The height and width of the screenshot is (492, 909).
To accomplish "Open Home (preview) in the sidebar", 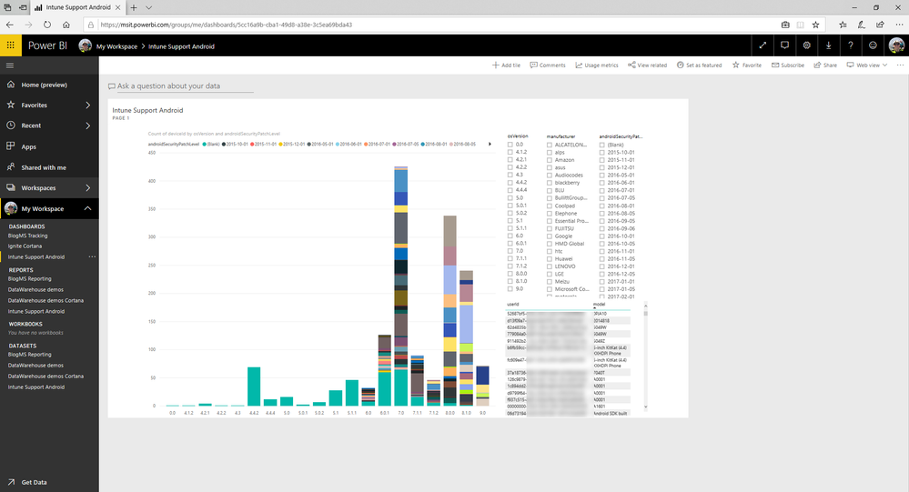I will point(44,85).
